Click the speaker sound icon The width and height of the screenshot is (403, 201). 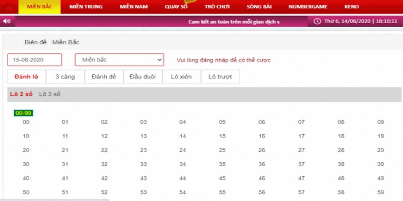pyautogui.click(x=7, y=21)
